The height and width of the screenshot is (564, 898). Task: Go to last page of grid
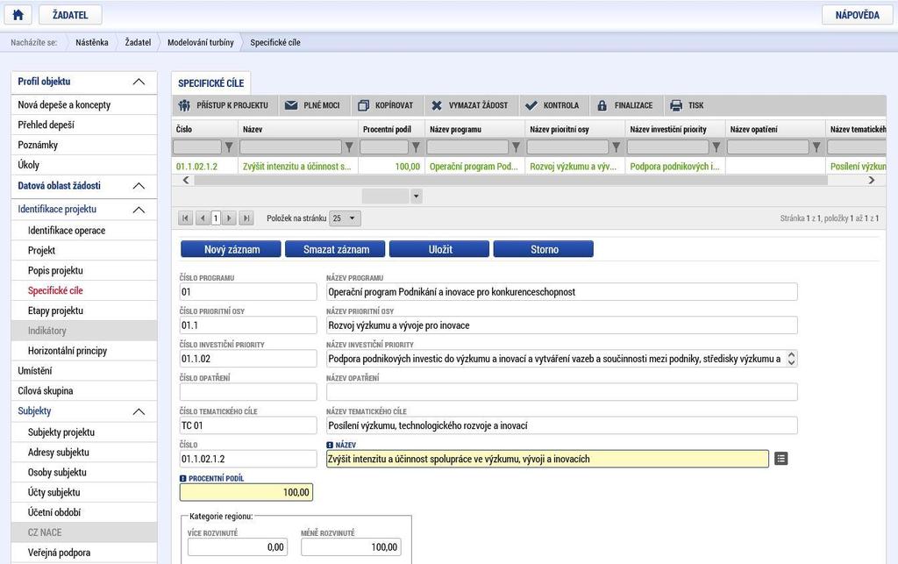tap(246, 218)
